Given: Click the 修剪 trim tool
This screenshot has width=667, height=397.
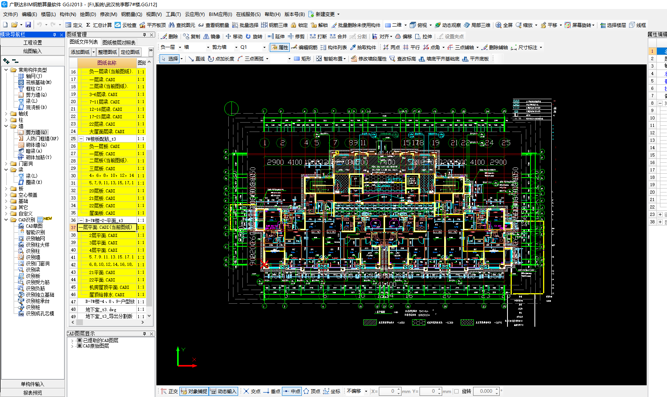Looking at the screenshot, I should click(296, 36).
